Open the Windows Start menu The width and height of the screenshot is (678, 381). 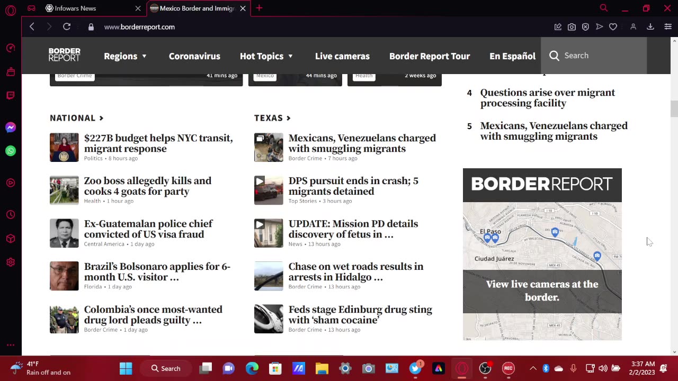[126, 368]
